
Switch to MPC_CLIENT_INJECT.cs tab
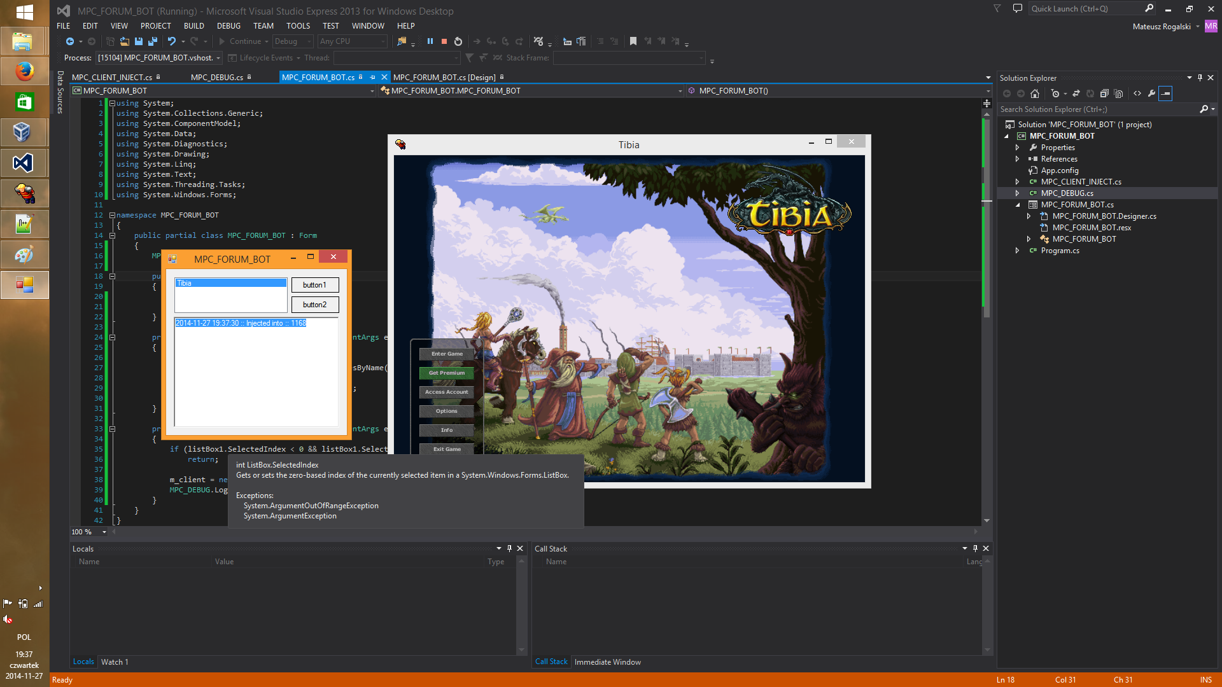[x=112, y=78]
